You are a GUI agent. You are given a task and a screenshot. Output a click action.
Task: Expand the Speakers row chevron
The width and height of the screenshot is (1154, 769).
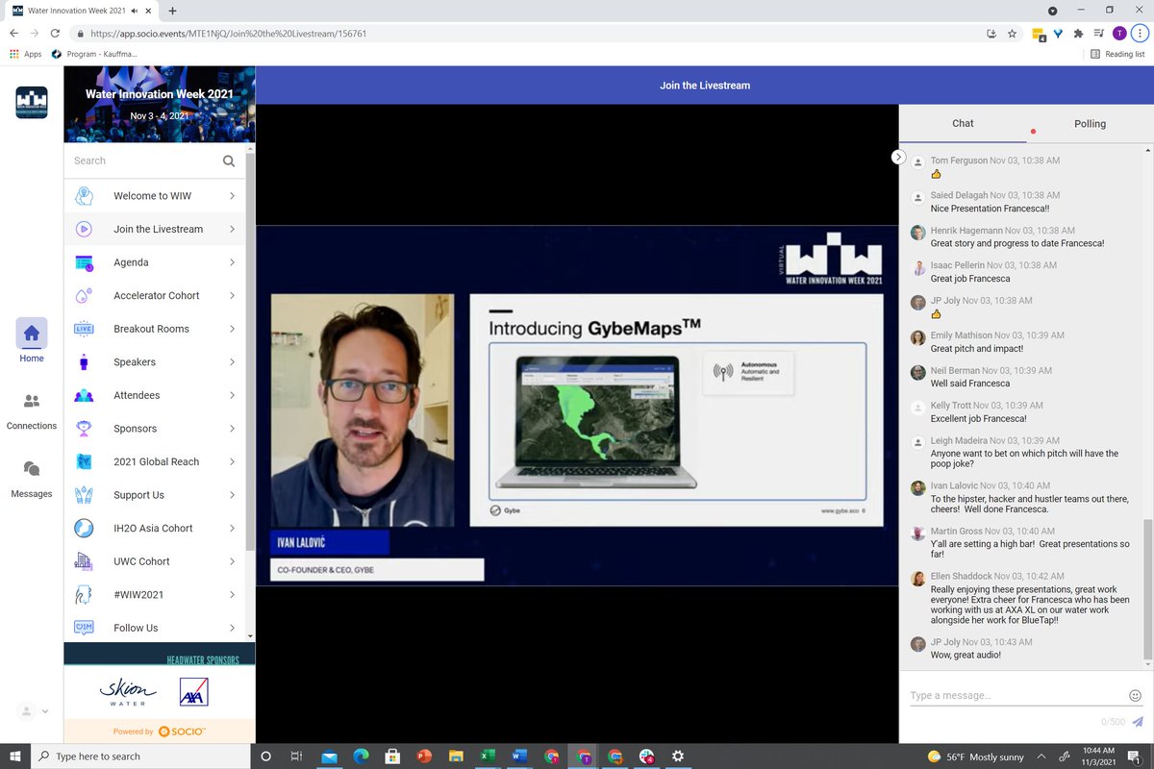pos(233,362)
